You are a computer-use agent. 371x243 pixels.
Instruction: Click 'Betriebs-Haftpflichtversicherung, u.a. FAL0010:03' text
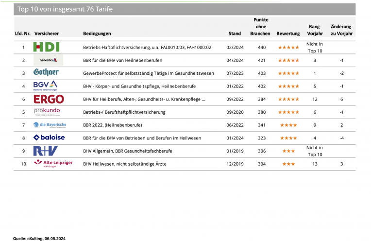pos(134,47)
